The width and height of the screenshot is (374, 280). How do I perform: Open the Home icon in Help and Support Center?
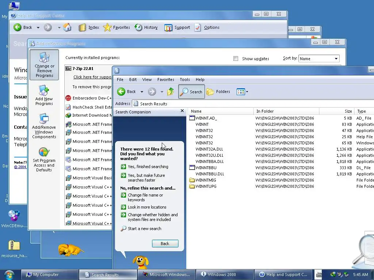(67, 27)
